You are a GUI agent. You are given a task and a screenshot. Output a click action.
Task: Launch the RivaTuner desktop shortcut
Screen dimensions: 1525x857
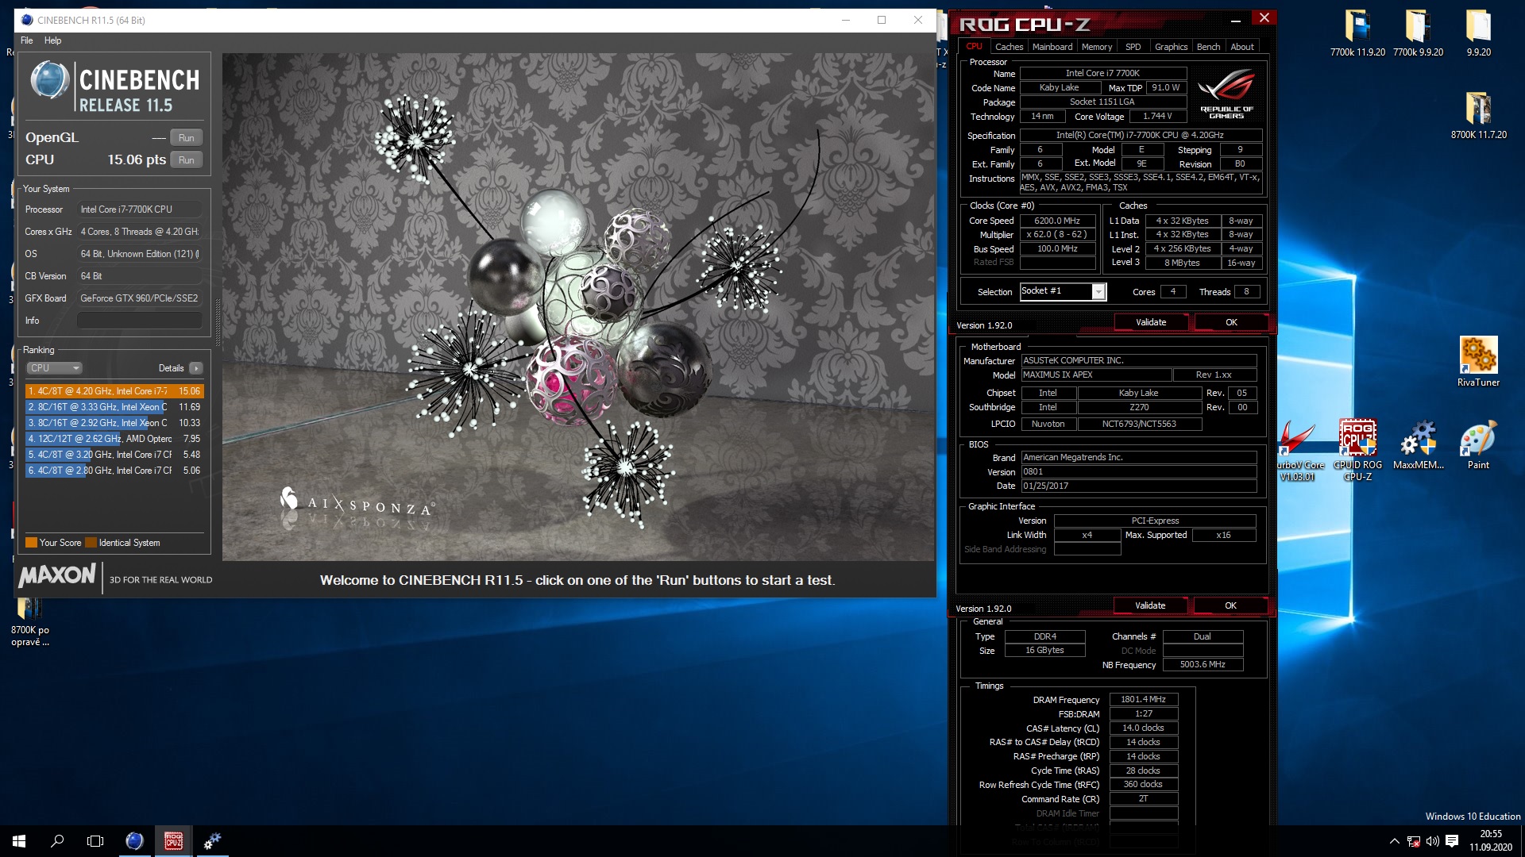[x=1478, y=362]
